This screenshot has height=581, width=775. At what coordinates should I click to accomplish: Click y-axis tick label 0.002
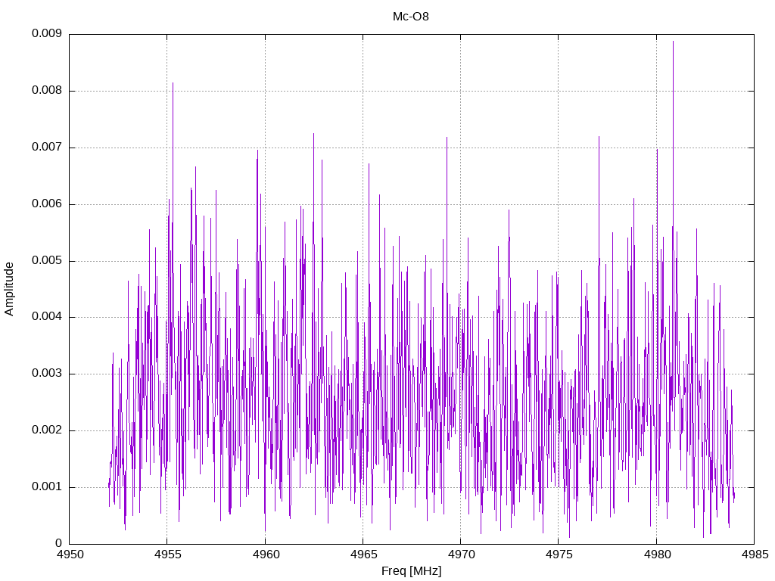pyautogui.click(x=47, y=430)
